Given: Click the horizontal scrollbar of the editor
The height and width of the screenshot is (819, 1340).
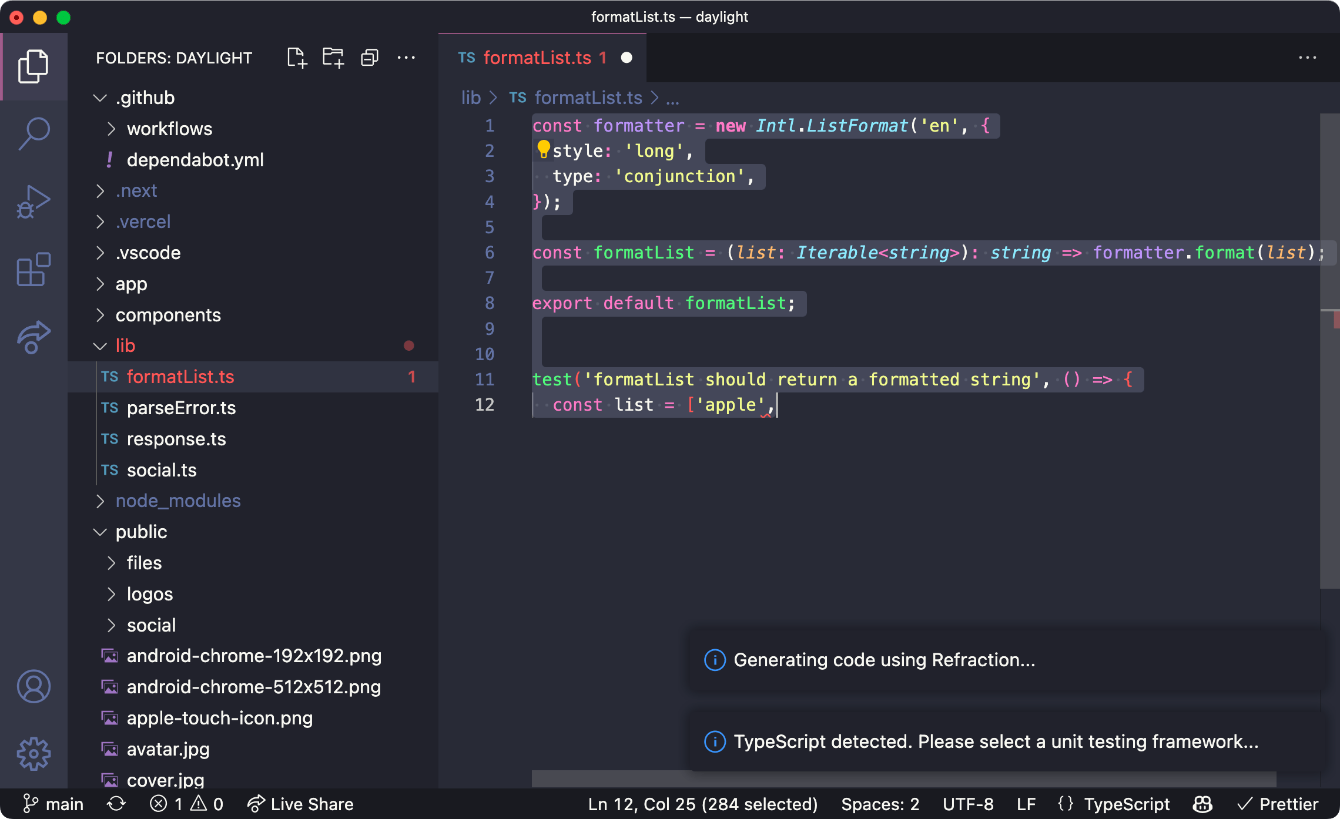Looking at the screenshot, I should click(904, 779).
